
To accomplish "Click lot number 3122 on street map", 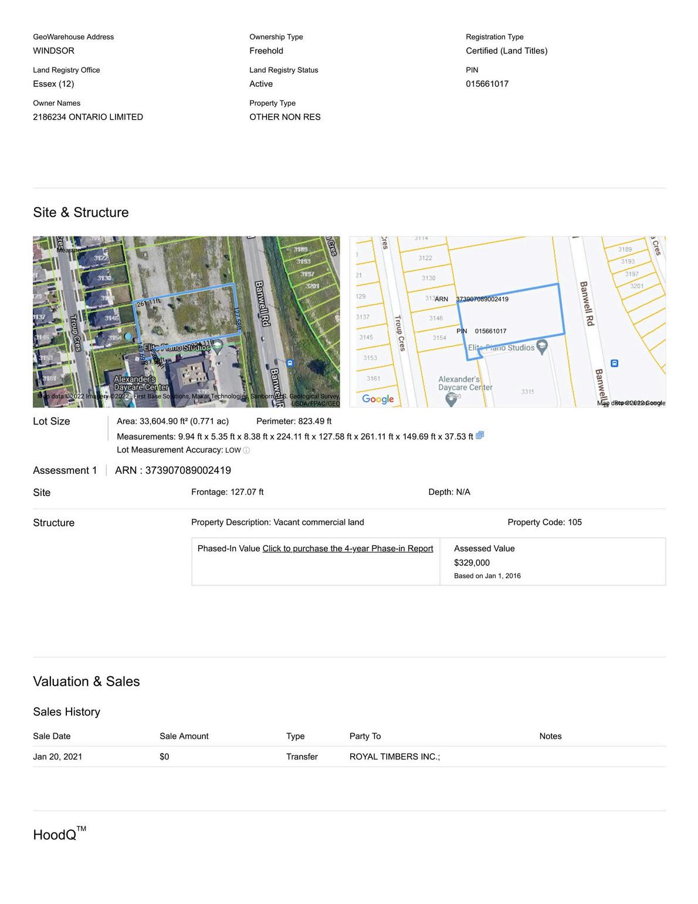I will pos(425,258).
